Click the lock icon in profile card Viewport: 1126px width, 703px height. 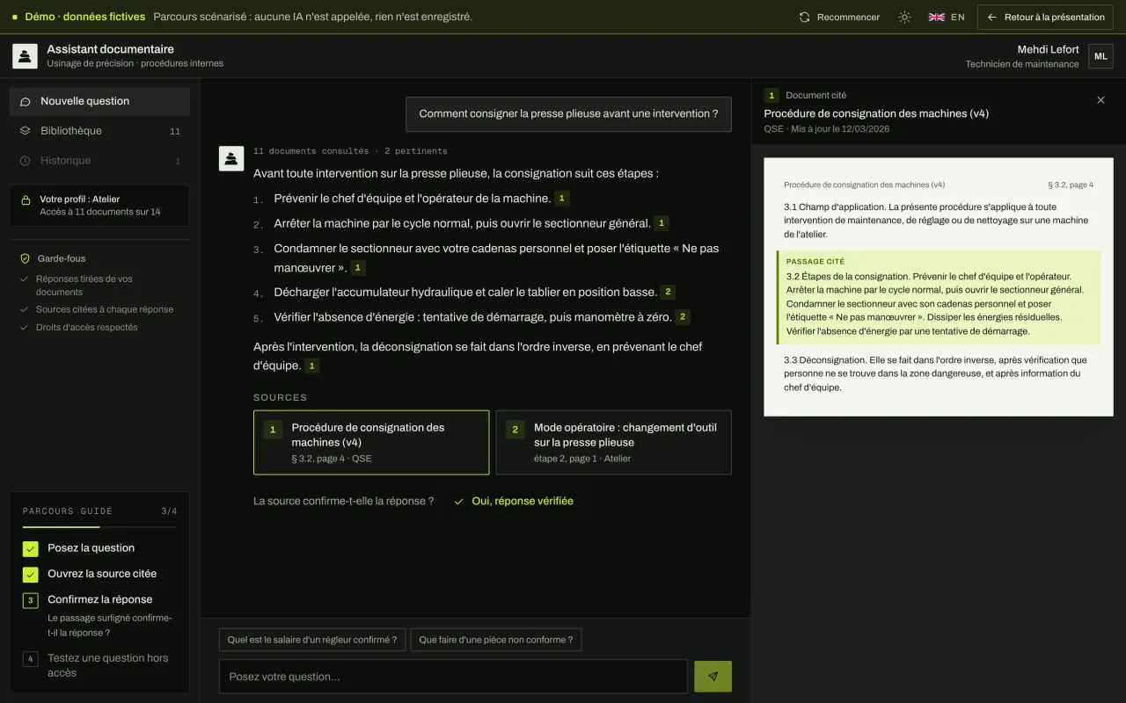click(x=26, y=199)
